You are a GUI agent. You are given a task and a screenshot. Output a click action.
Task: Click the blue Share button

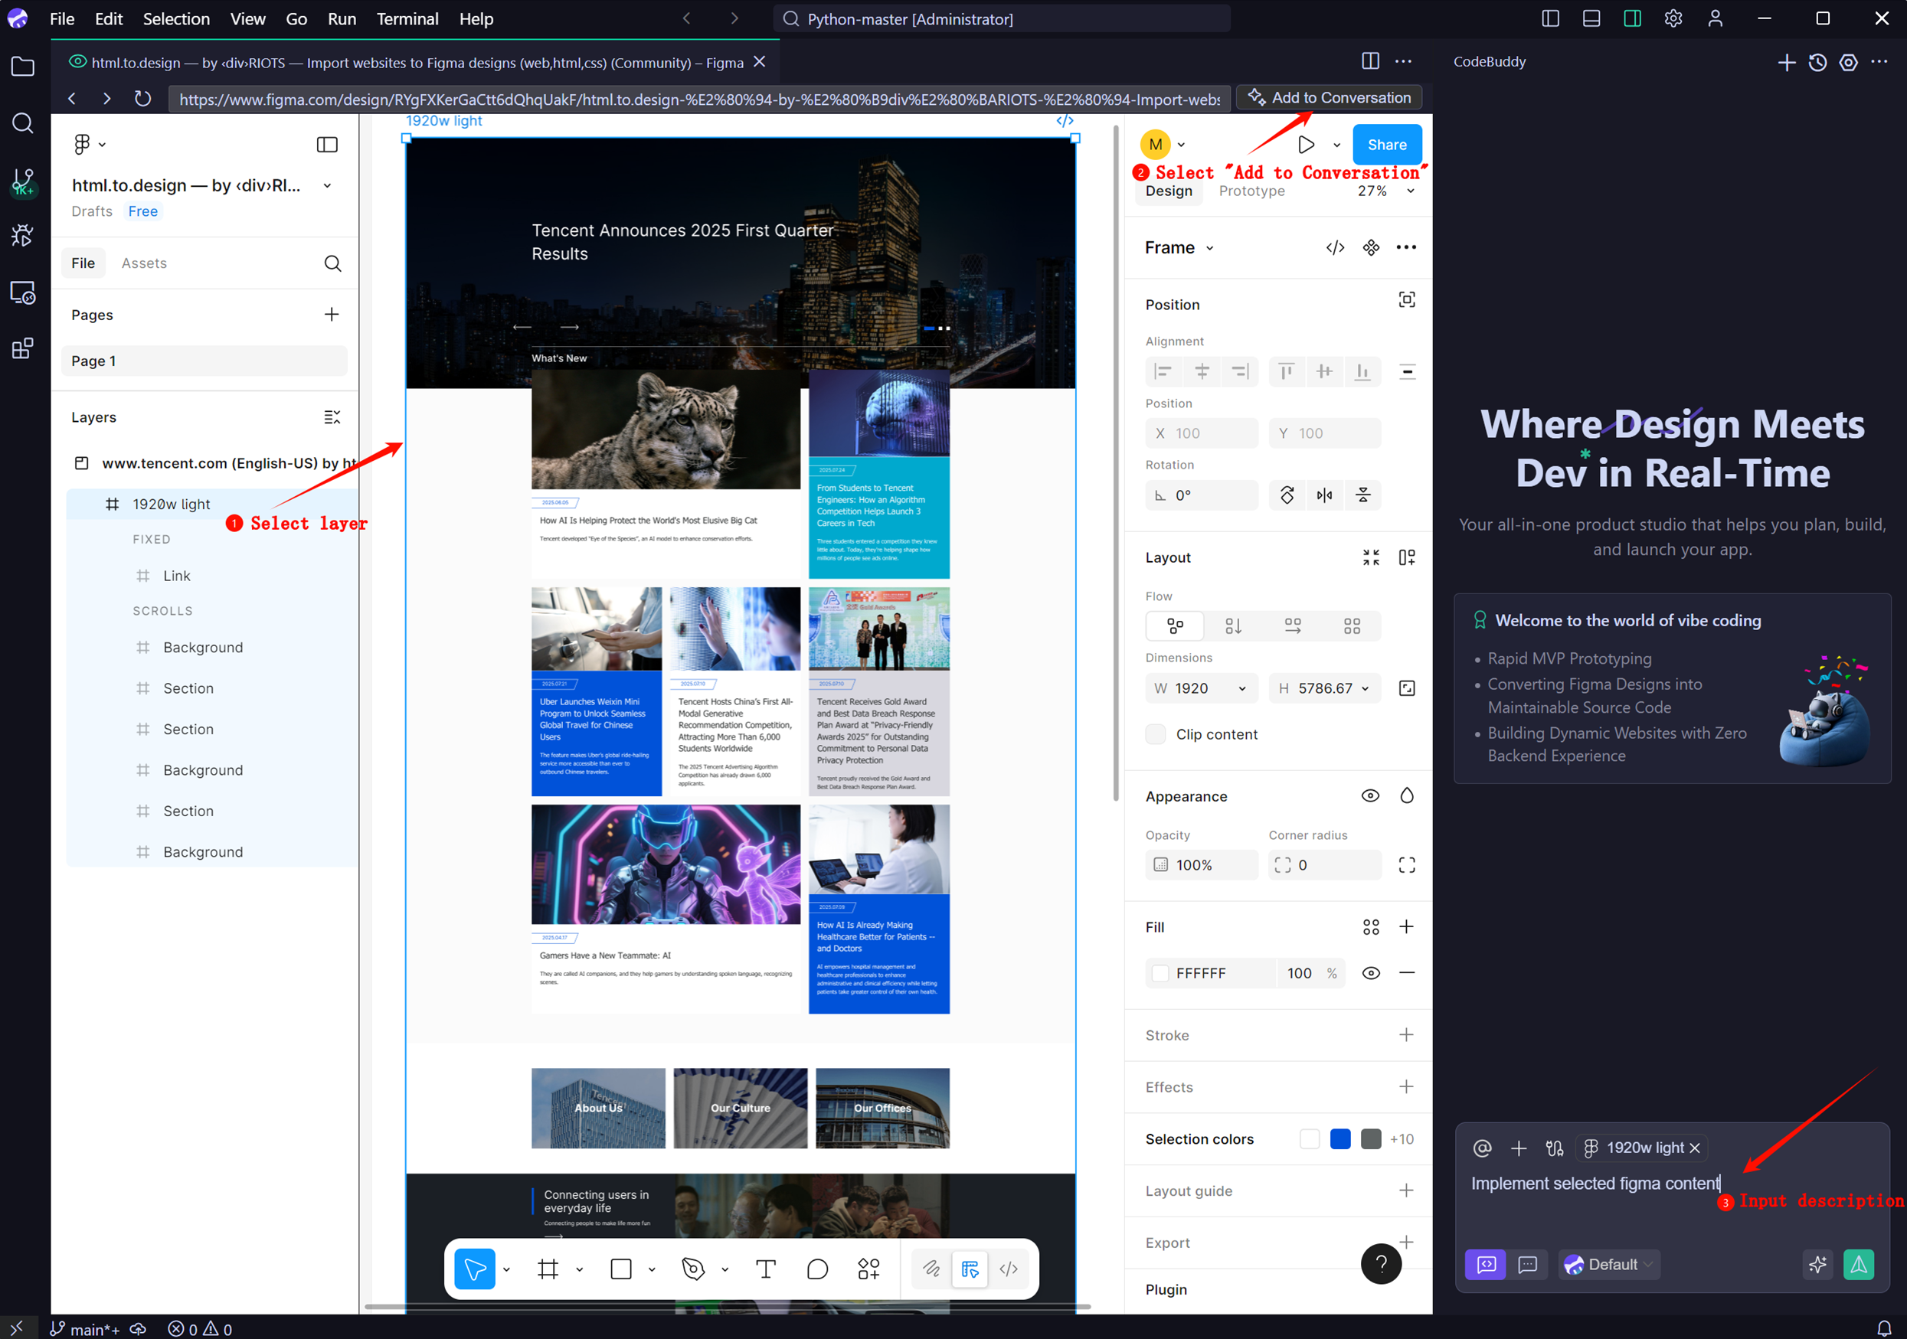[x=1386, y=145]
